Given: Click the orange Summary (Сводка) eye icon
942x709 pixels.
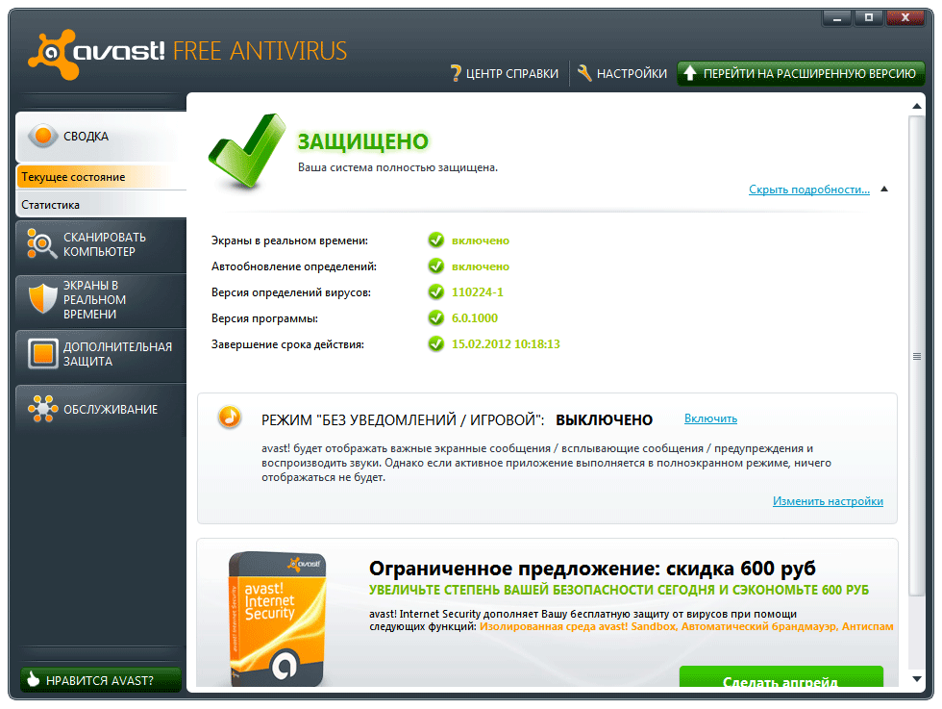Looking at the screenshot, I should pyautogui.click(x=43, y=137).
